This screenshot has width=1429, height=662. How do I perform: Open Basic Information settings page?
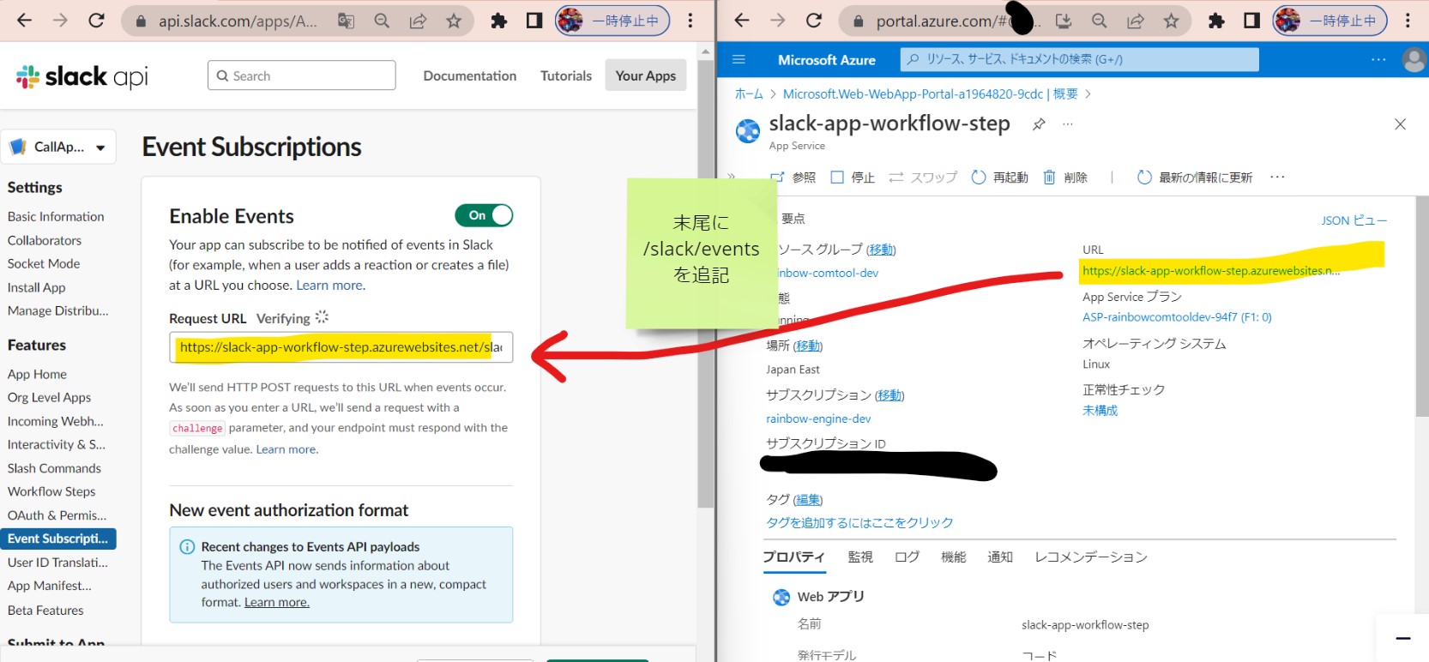click(56, 217)
